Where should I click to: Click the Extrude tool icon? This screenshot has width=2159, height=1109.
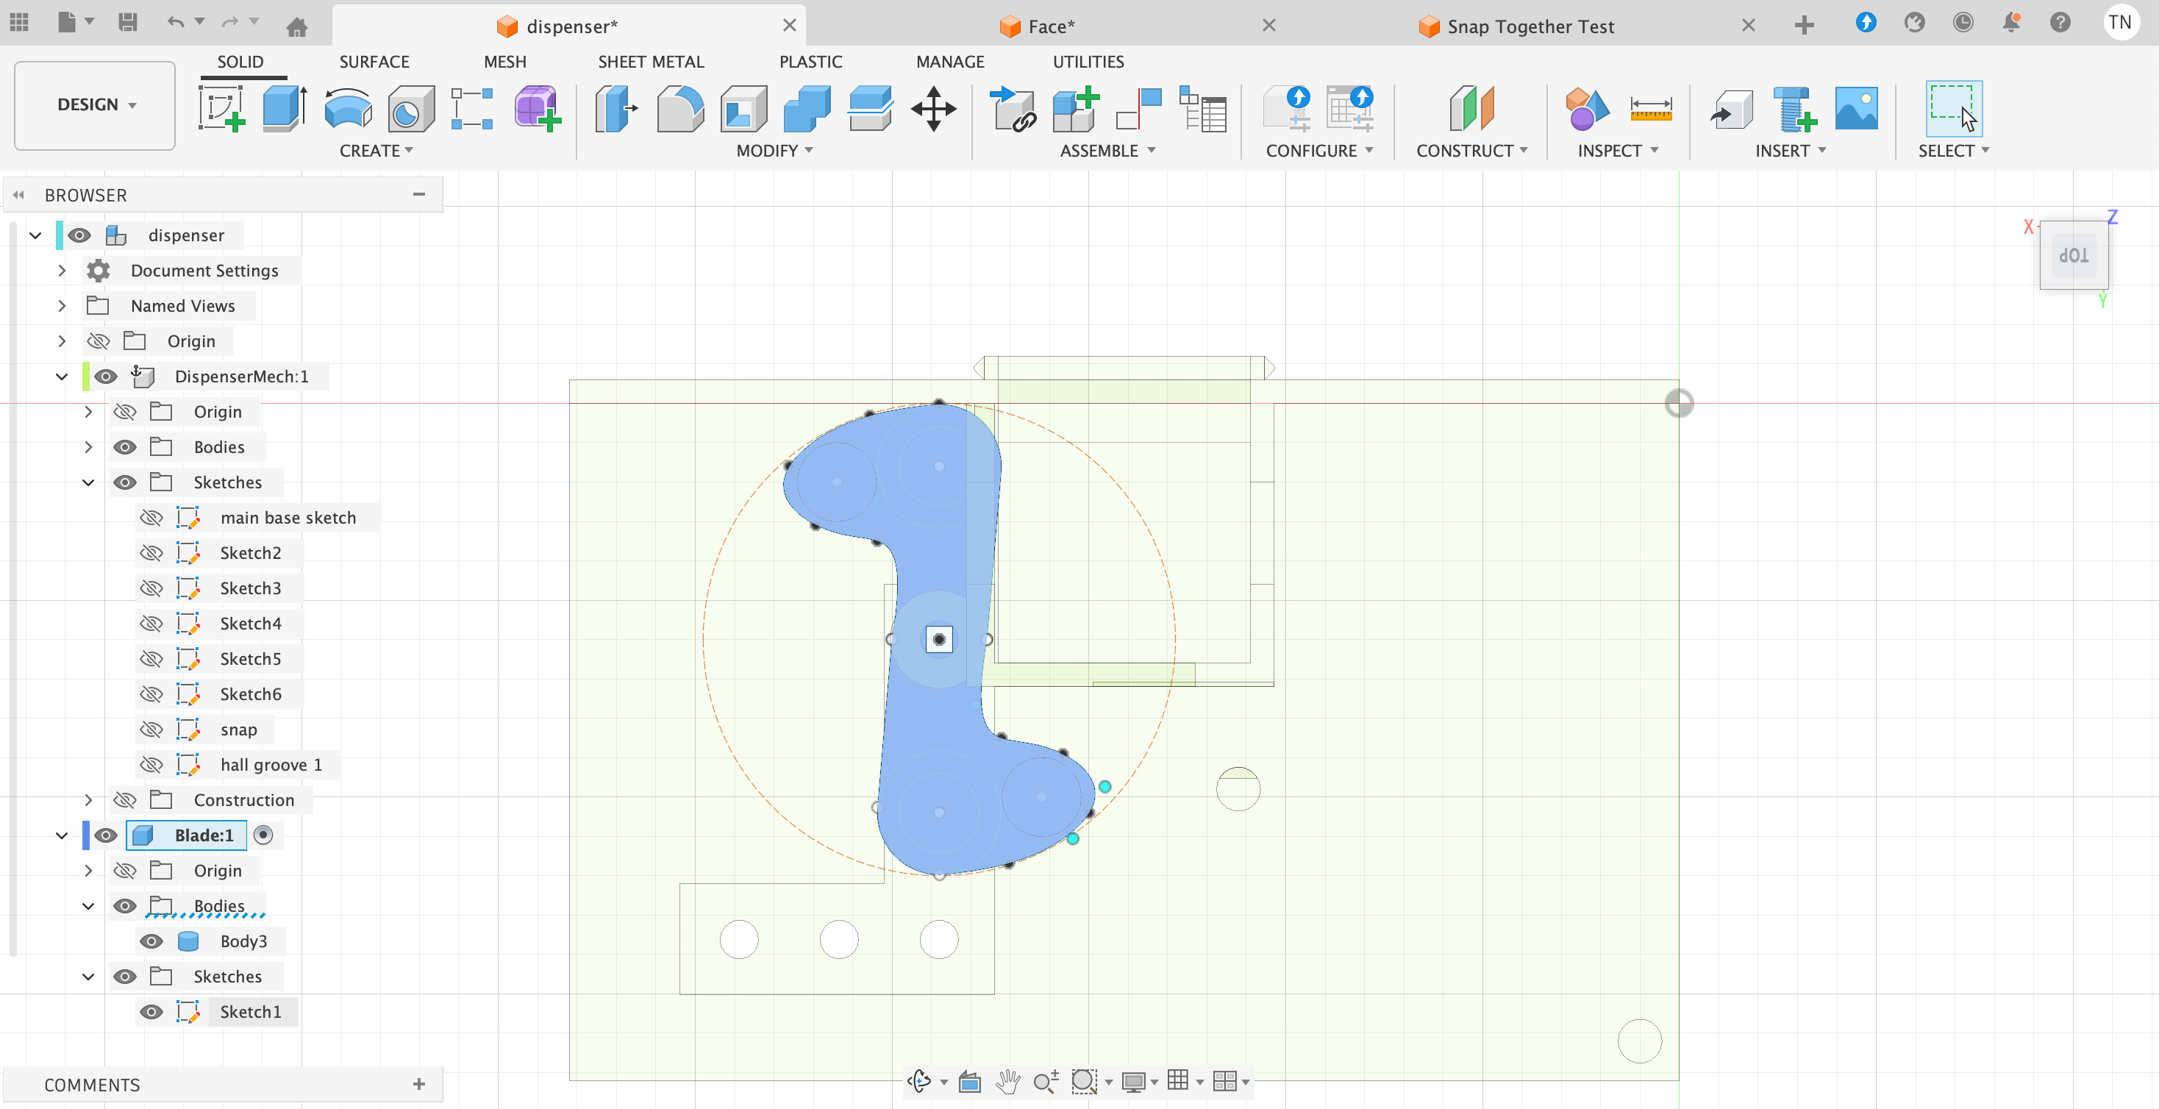(x=284, y=109)
